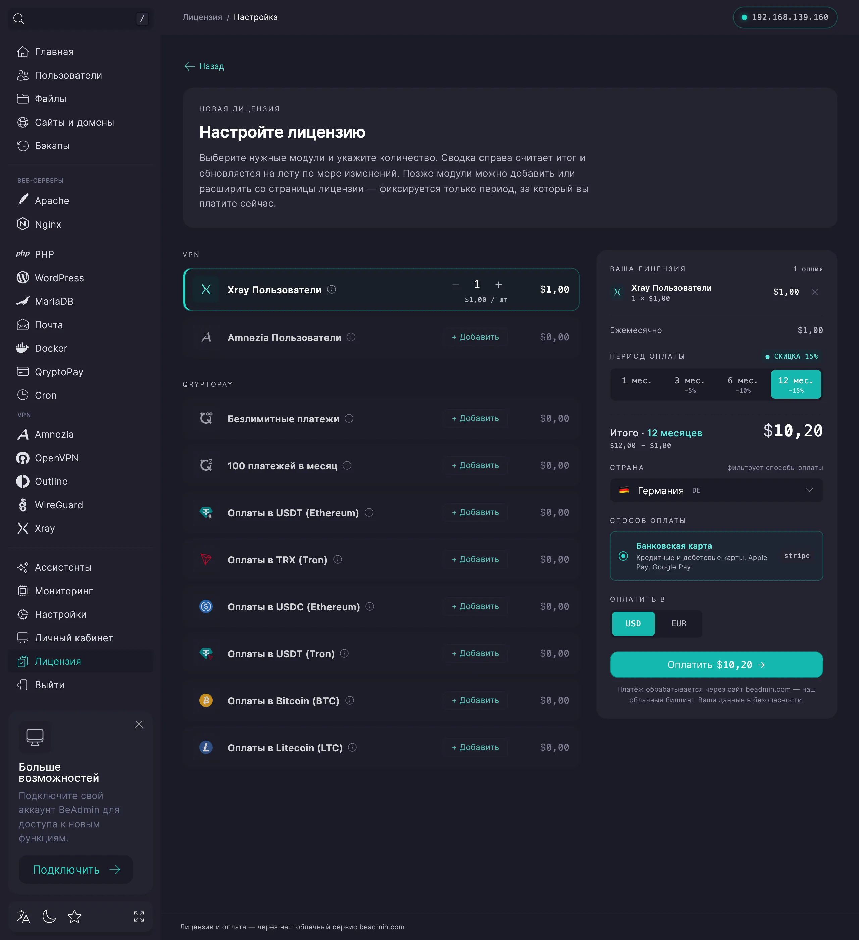Image resolution: width=859 pixels, height=940 pixels.
Task: Open Пользователи in the sidebar
Action: point(80,75)
